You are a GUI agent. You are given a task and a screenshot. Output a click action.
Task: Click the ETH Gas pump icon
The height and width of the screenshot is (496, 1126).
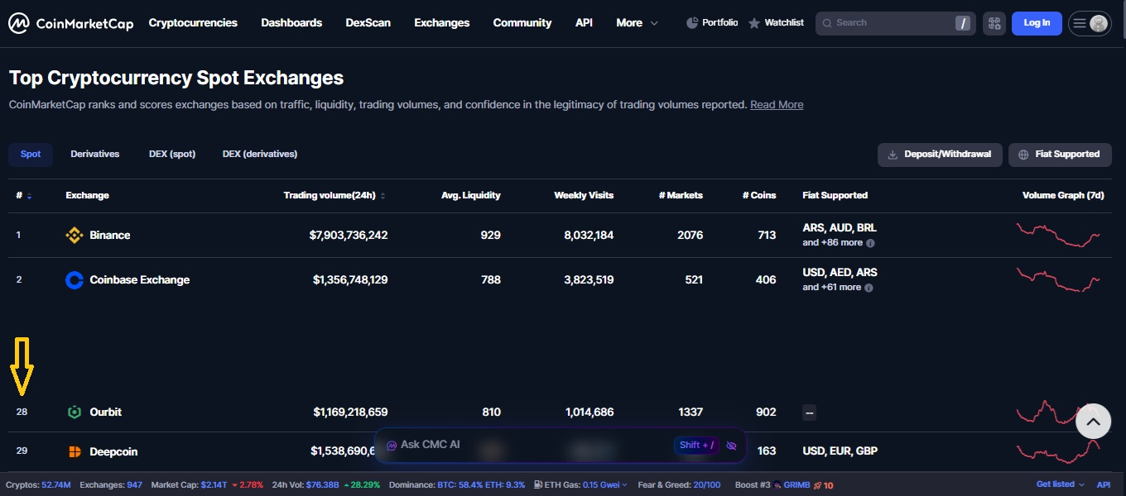[x=538, y=484]
